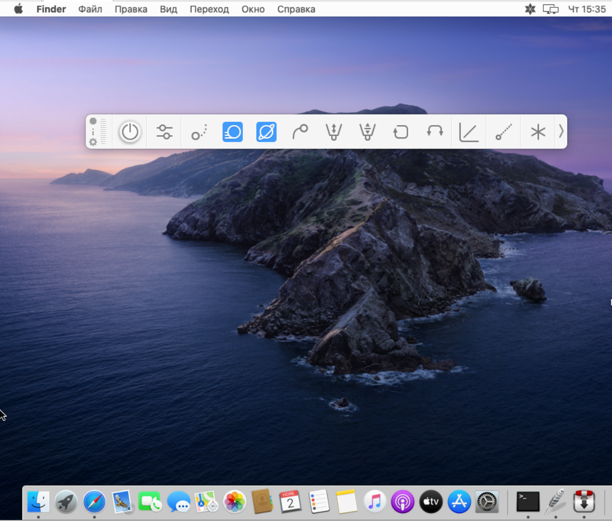Select the rounded square rotate-arrow icon
This screenshot has height=521, width=612.
(400, 132)
